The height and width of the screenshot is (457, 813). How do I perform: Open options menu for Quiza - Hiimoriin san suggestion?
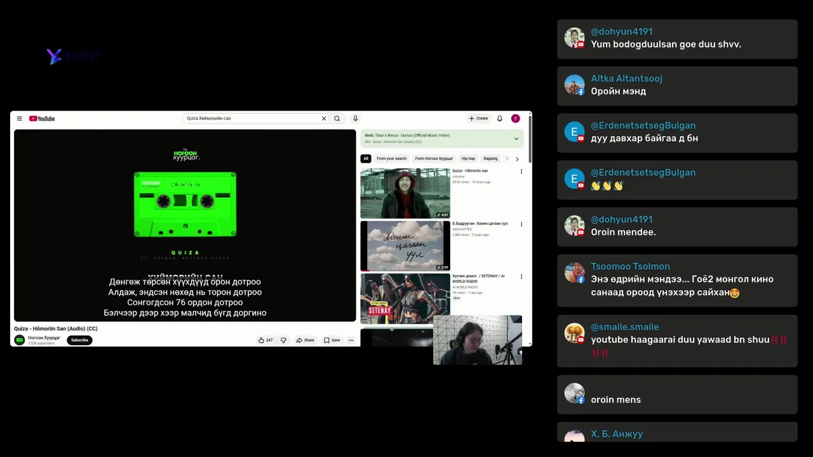pyautogui.click(x=521, y=171)
